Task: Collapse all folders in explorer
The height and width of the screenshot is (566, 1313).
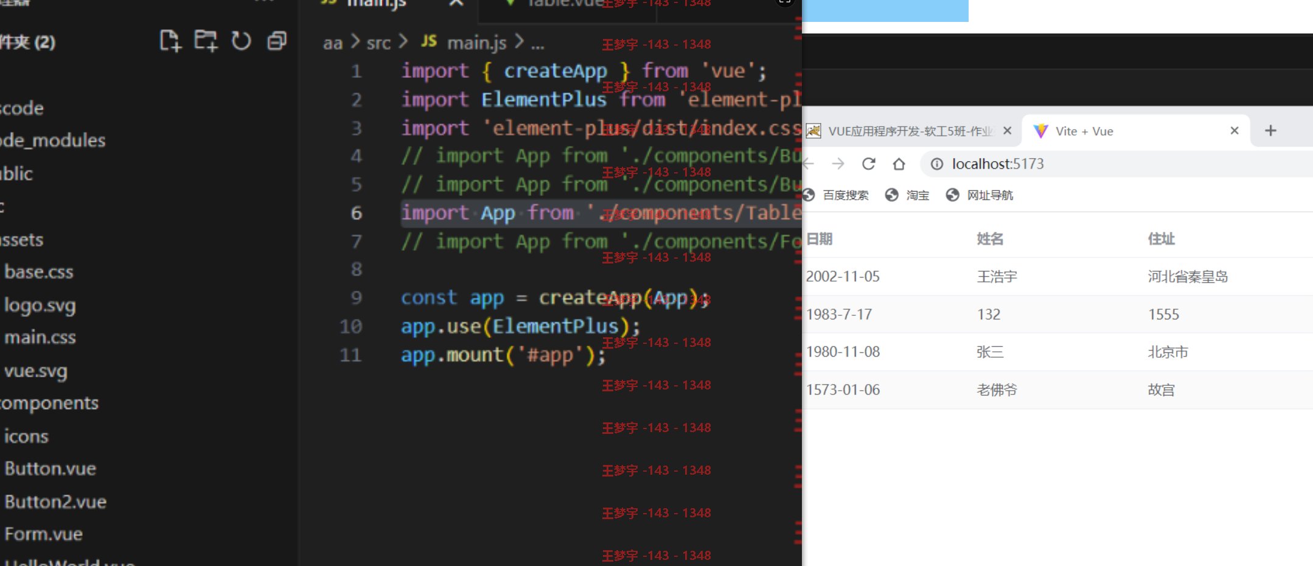Action: [x=277, y=41]
